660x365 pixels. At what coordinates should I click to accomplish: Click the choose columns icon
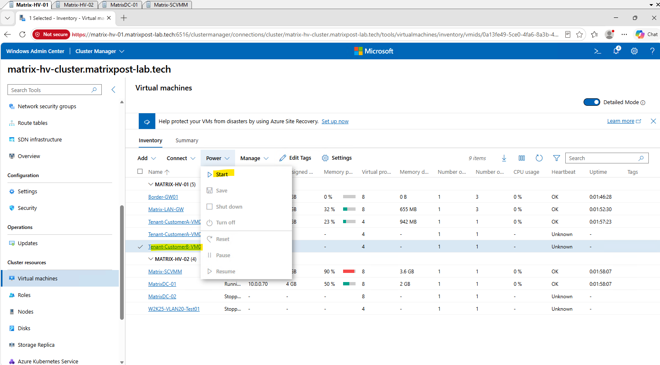[x=522, y=158]
